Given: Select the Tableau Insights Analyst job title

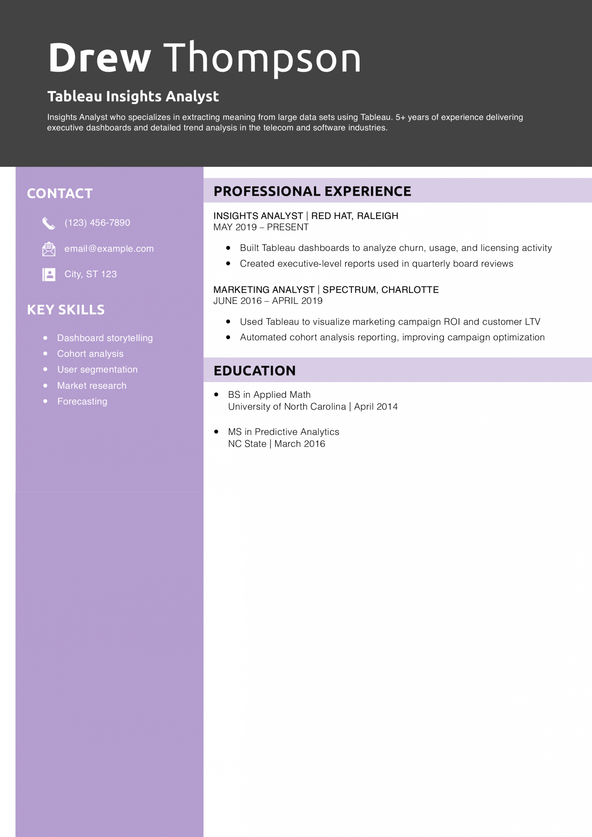Looking at the screenshot, I should pos(133,97).
